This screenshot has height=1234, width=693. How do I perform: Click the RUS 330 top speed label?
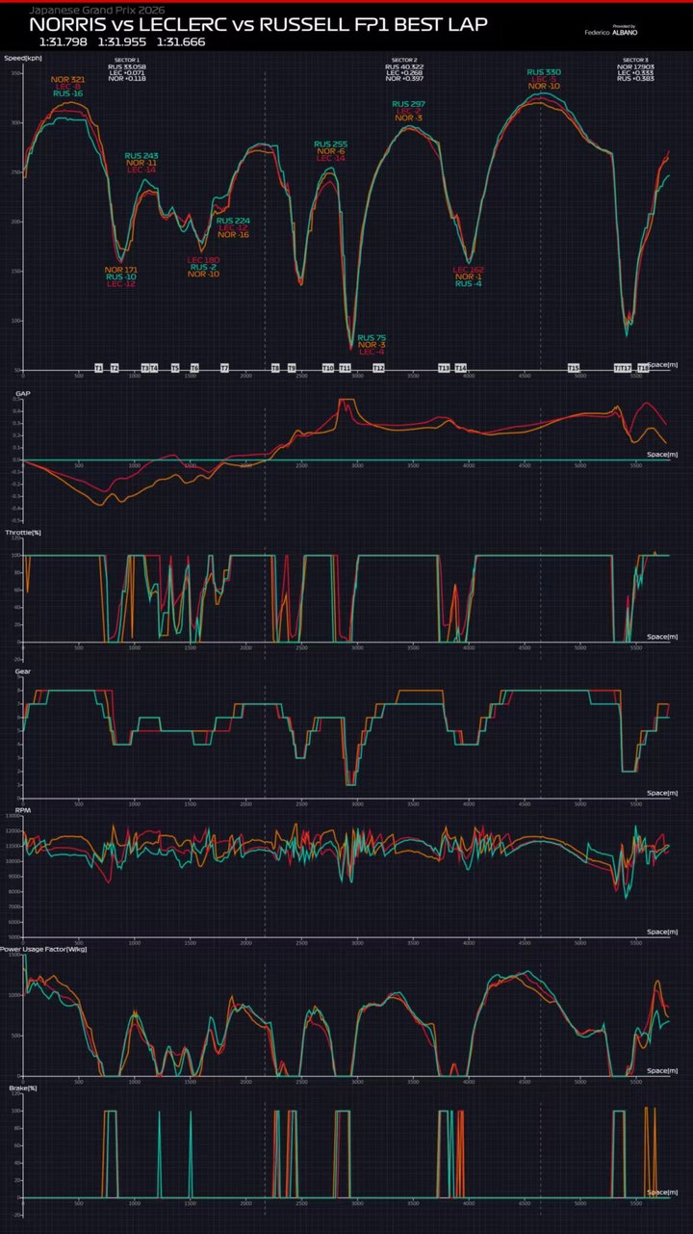[544, 72]
